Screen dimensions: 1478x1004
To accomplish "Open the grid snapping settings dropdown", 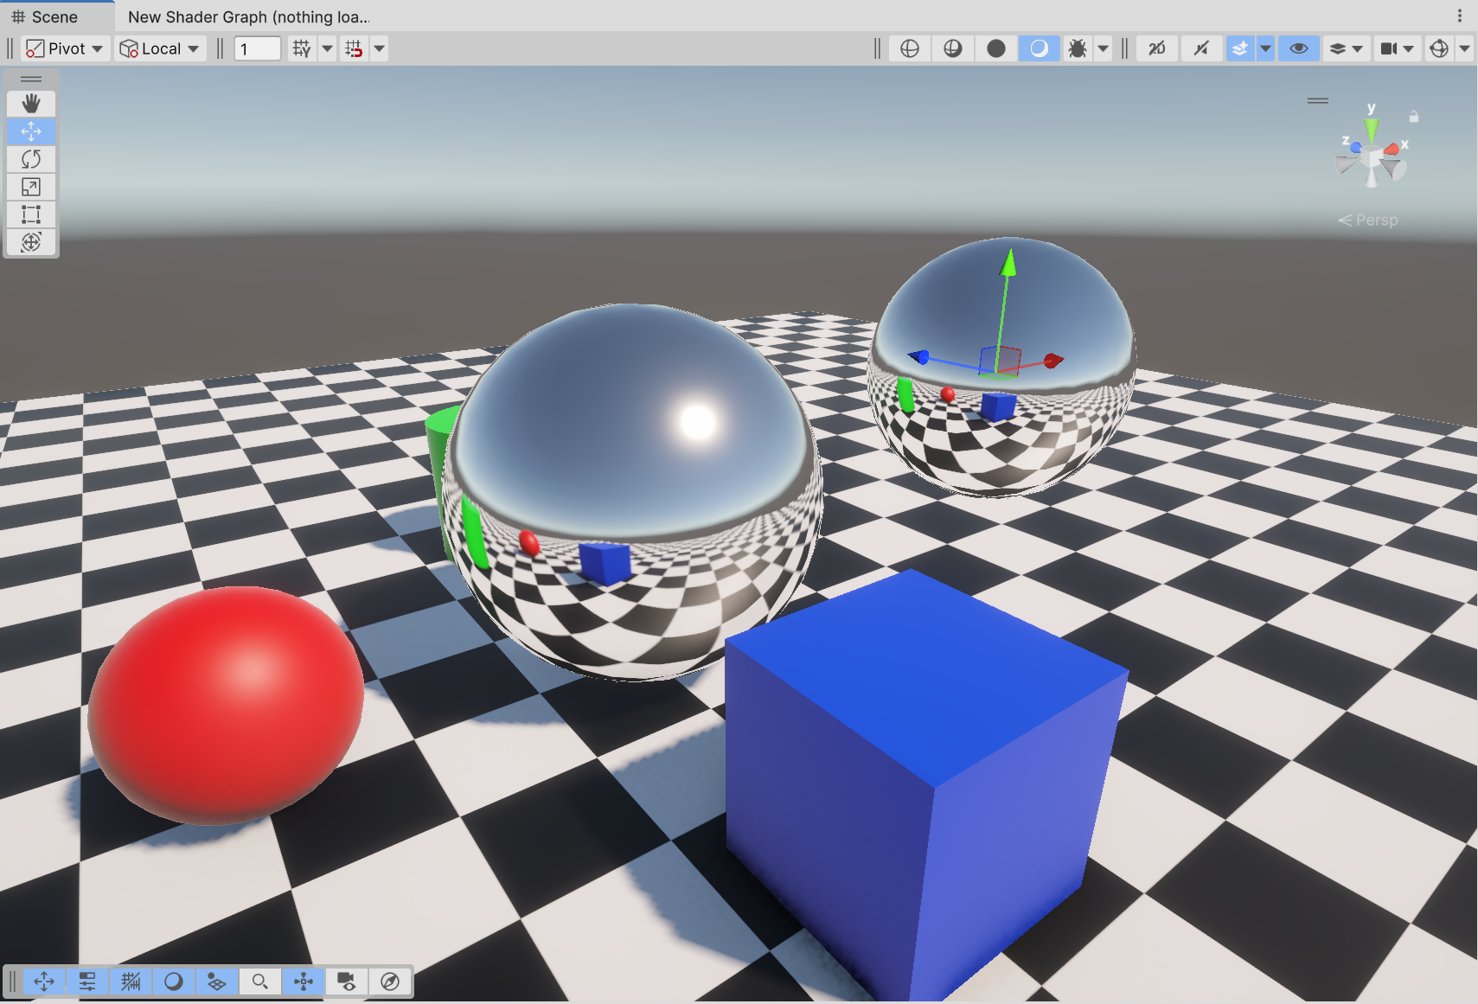I will coord(379,48).
